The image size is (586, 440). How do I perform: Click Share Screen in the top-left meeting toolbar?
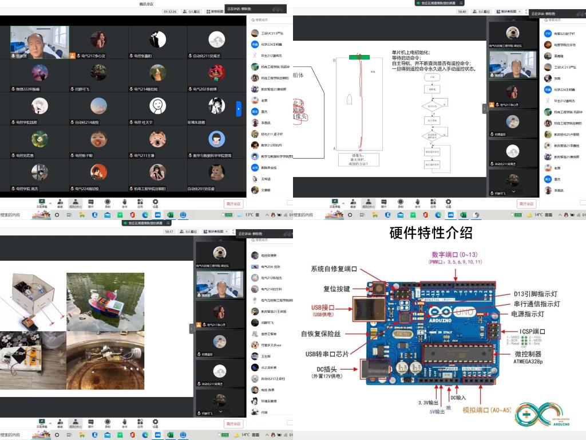(42, 203)
